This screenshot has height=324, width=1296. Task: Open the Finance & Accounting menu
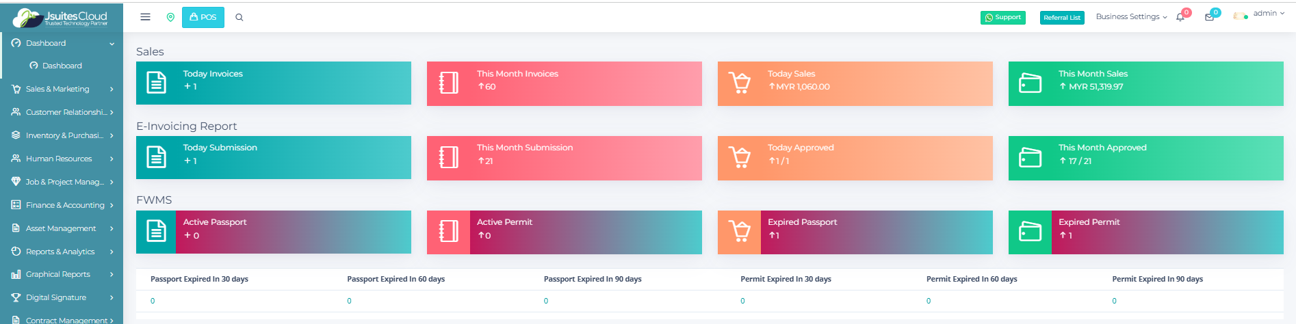tap(62, 205)
